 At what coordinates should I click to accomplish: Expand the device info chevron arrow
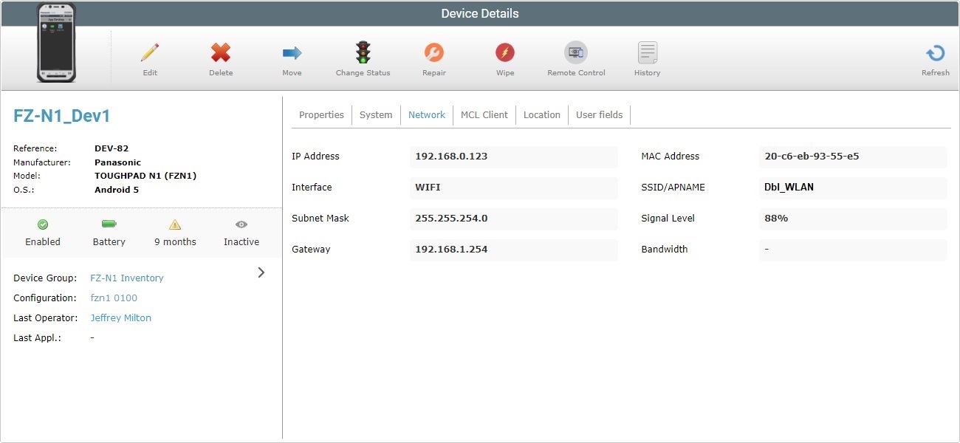[261, 272]
